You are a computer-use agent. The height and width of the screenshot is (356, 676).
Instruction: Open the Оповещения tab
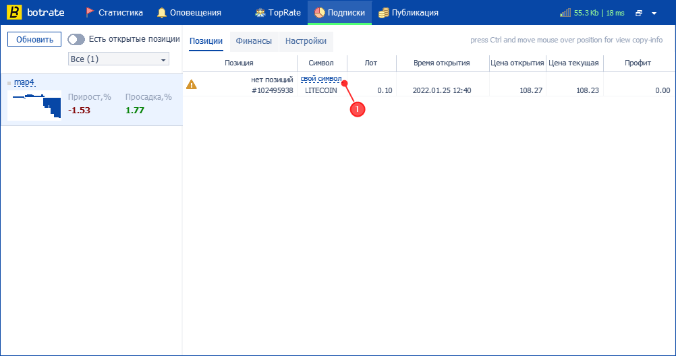(190, 13)
